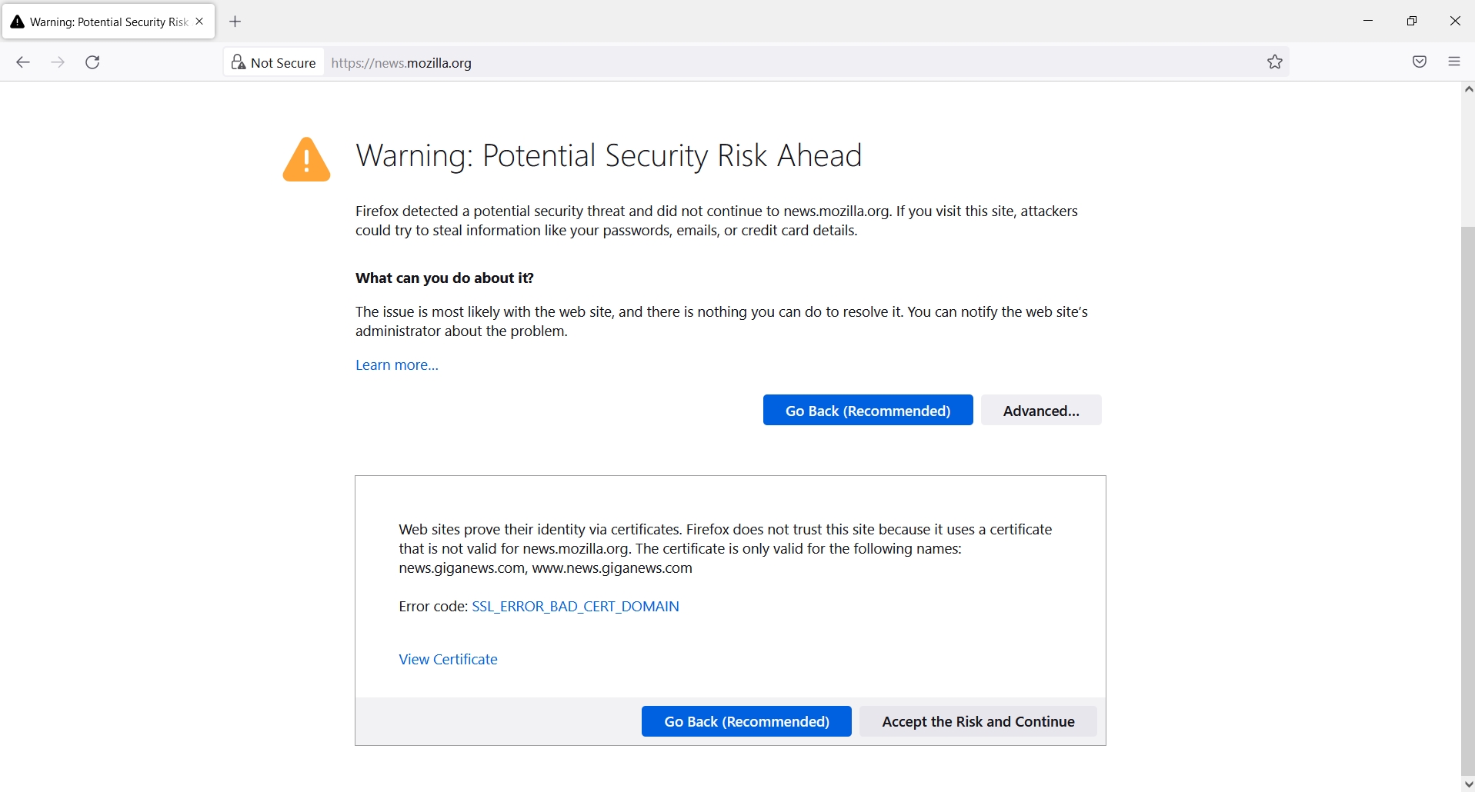Click the scrollbar down arrow
Viewport: 1475px width, 792px height.
[1467, 784]
